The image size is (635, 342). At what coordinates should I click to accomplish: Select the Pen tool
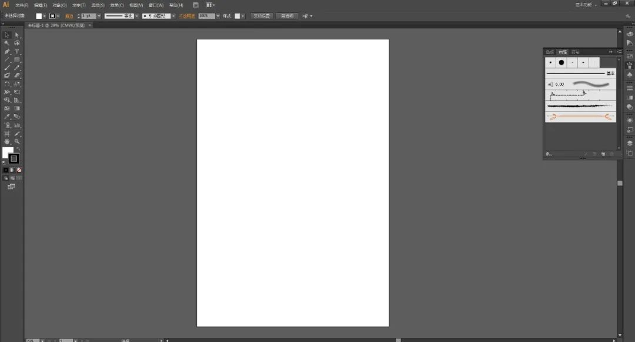coord(7,52)
